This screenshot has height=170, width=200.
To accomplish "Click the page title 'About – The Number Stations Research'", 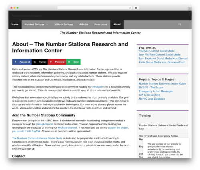I will [x=70, y=47].
